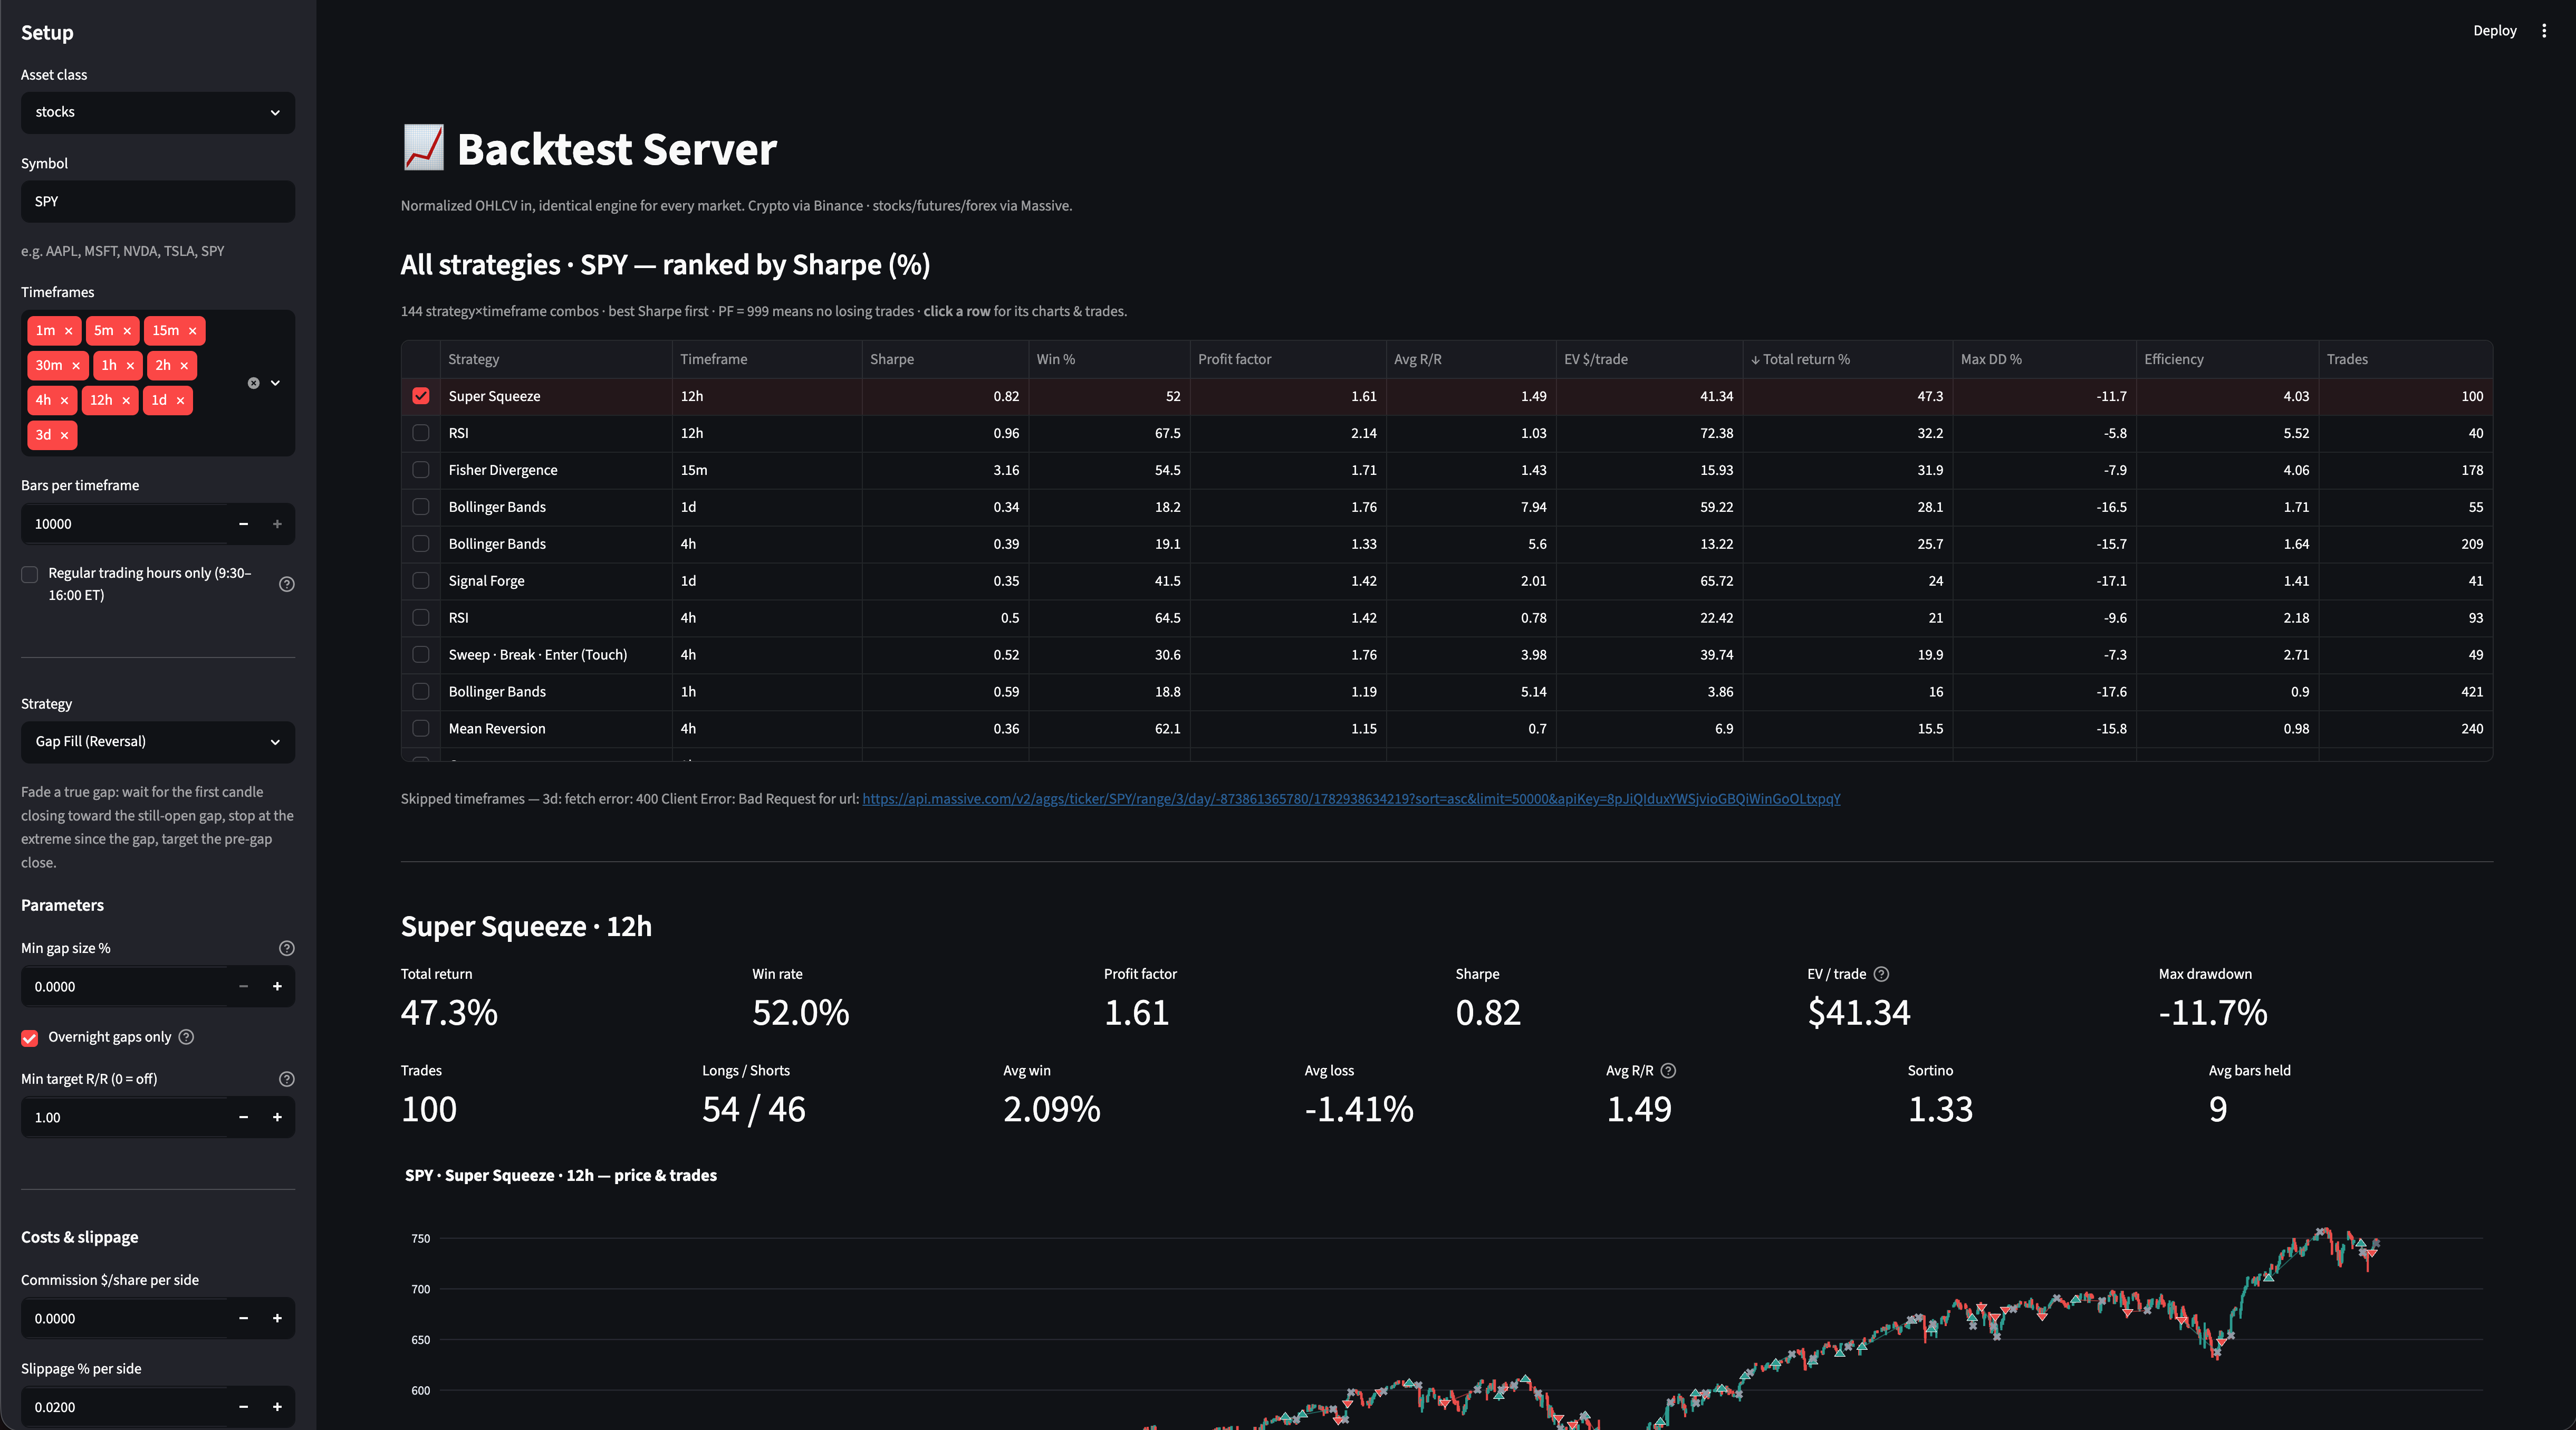Select the Sweep · Break · Enter row checkbox

point(421,654)
